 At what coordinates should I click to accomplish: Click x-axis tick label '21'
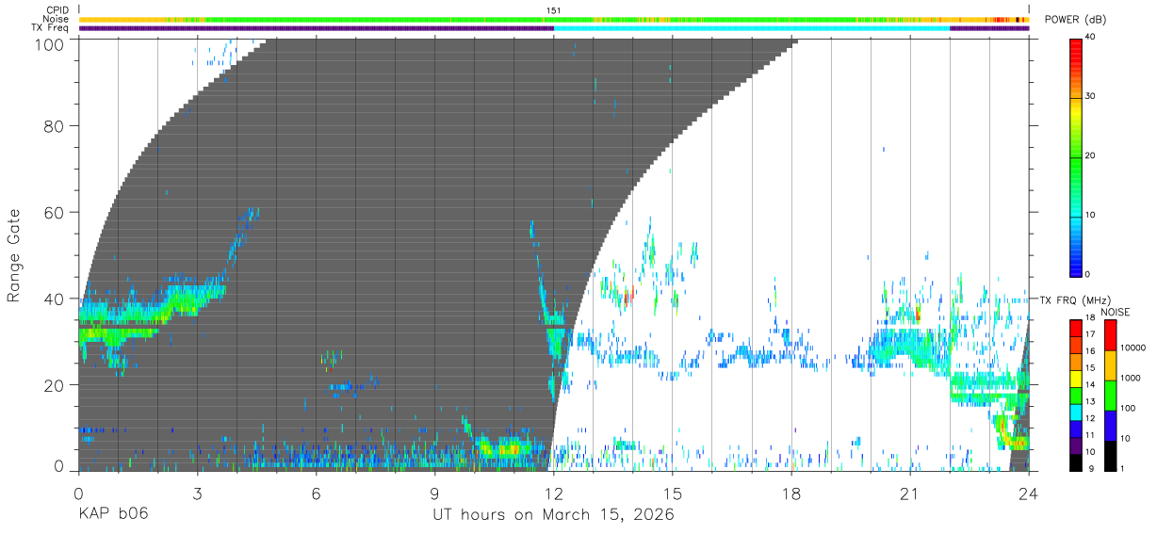(910, 493)
